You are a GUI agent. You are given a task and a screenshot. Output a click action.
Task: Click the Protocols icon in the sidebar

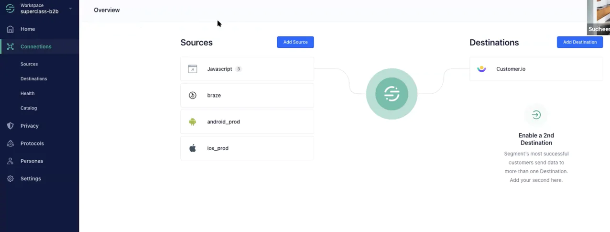pos(10,144)
